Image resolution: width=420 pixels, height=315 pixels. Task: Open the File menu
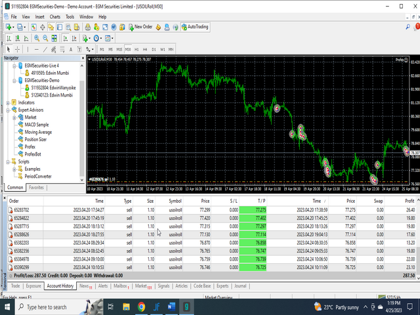tap(14, 17)
